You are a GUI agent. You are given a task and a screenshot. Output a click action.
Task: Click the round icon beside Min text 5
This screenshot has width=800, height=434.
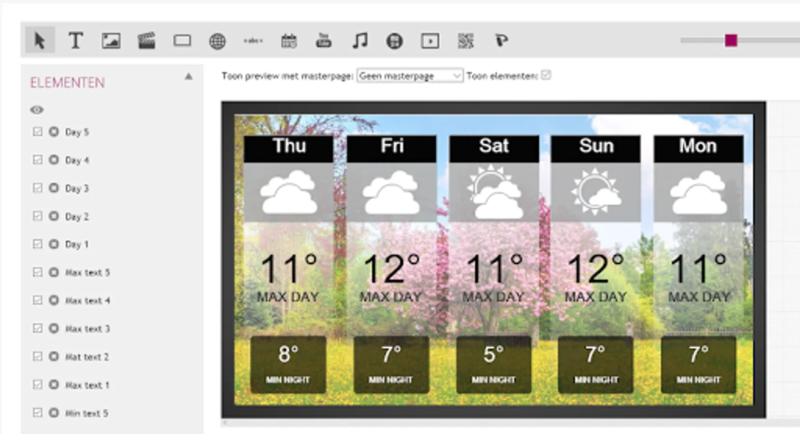[x=54, y=413]
